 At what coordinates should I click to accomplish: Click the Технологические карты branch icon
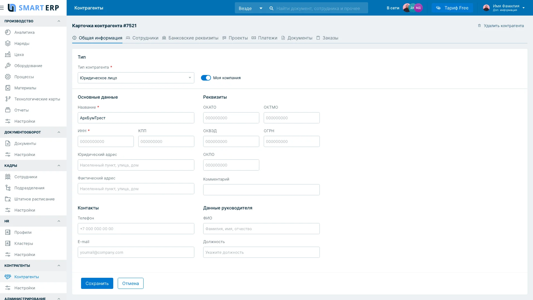point(8,99)
